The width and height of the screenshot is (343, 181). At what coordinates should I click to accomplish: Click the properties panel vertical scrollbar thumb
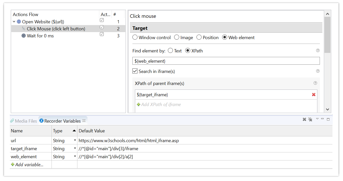[327, 35]
